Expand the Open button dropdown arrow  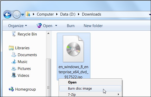tap(56, 26)
